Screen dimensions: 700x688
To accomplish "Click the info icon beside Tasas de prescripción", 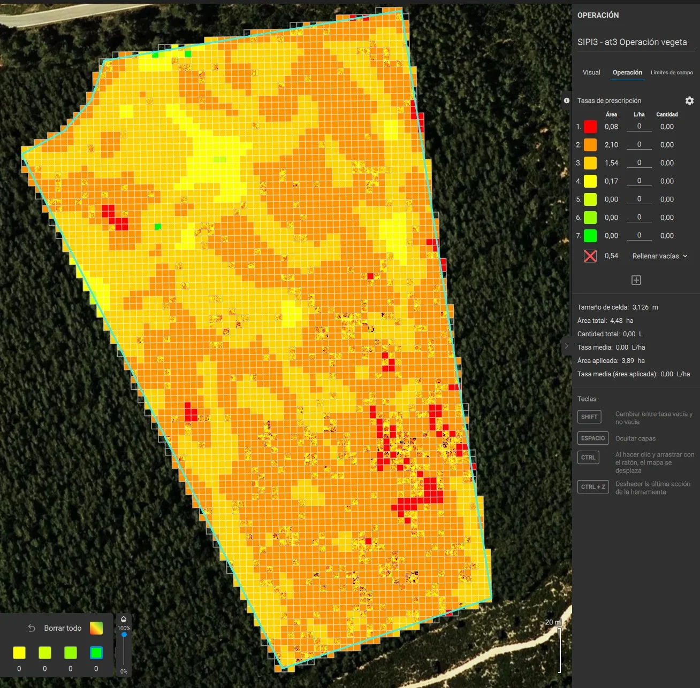I will 567,101.
